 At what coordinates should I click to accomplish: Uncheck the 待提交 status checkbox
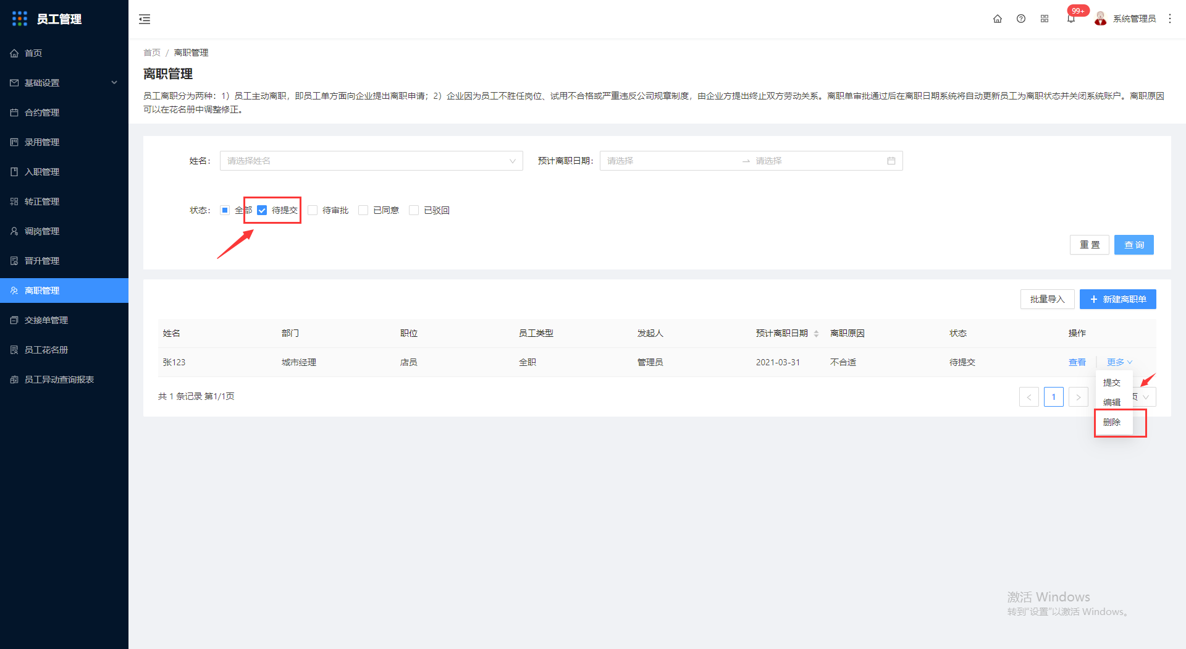262,210
